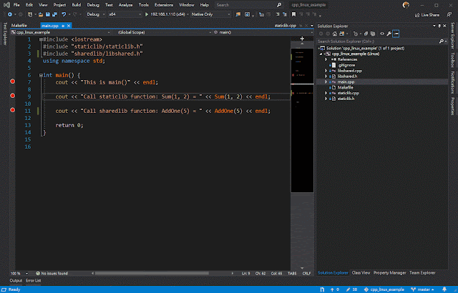458x293 pixels.
Task: Open Properties wrench icon in Solution Explorer
Action: point(389,34)
